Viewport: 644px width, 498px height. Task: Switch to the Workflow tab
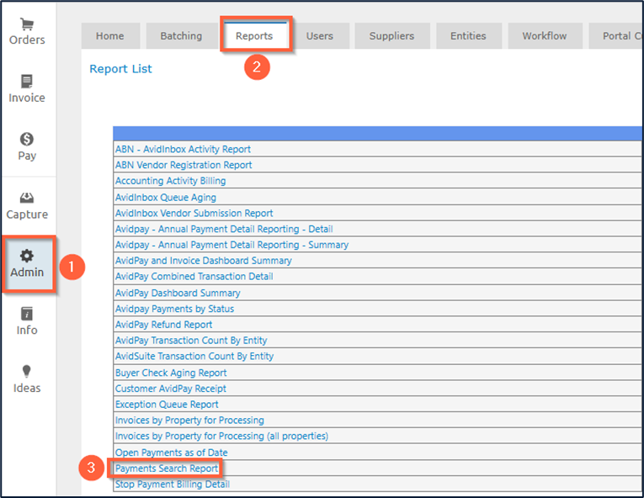click(x=544, y=36)
